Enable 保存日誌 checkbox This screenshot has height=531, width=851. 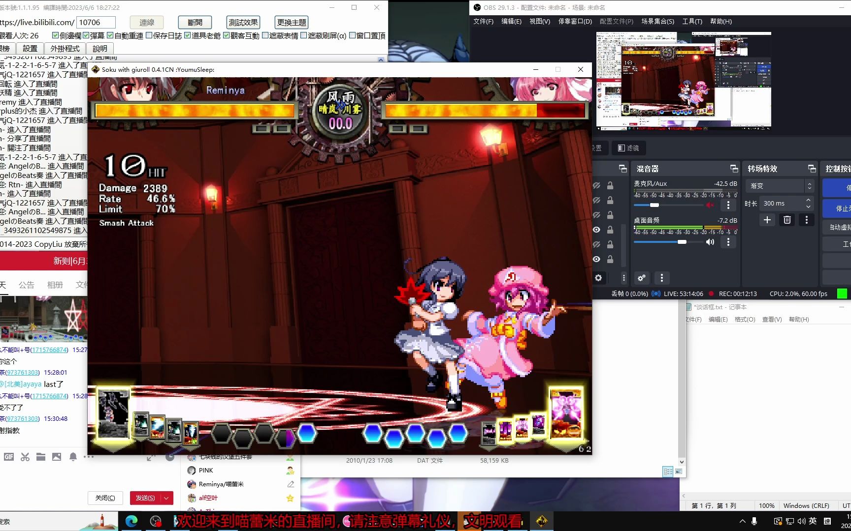pos(149,35)
